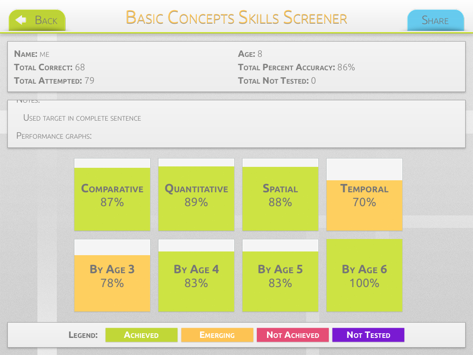The width and height of the screenshot is (473, 355).
Task: Open the Temporal 70% performance graph
Action: click(x=364, y=195)
